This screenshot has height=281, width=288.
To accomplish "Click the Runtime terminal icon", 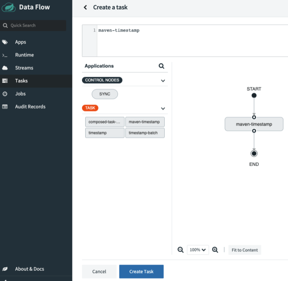I will click(x=5, y=55).
